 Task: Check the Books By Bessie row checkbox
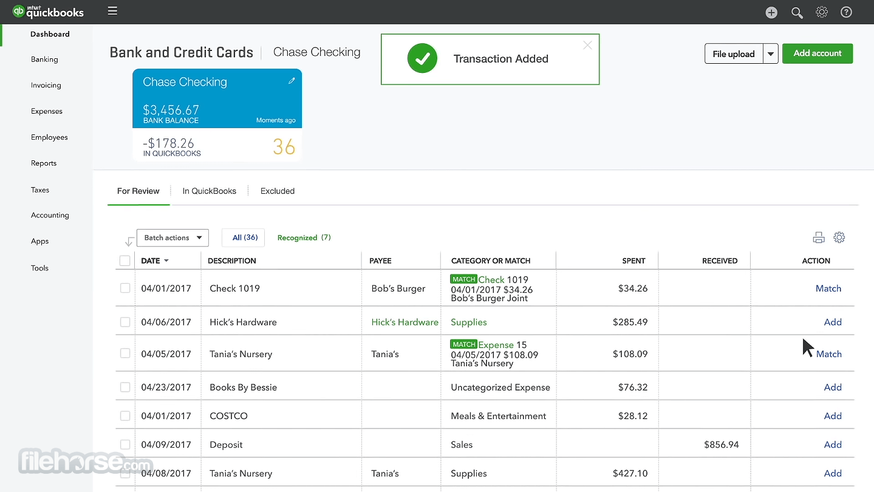tap(125, 387)
